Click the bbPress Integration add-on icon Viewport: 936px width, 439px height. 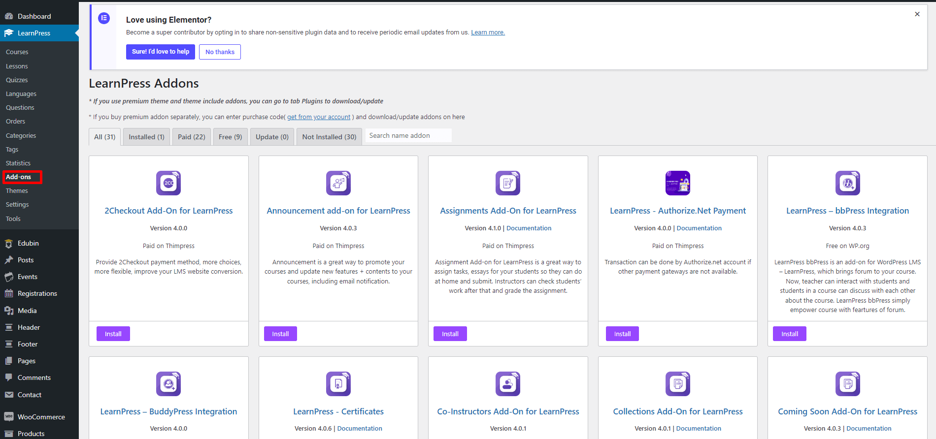pos(847,183)
